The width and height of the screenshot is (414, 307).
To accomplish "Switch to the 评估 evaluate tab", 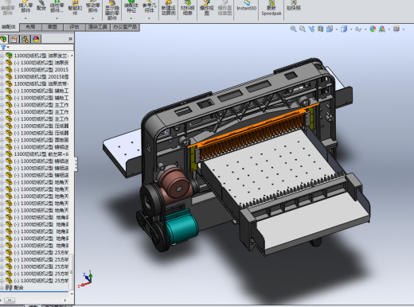I will coord(74,27).
